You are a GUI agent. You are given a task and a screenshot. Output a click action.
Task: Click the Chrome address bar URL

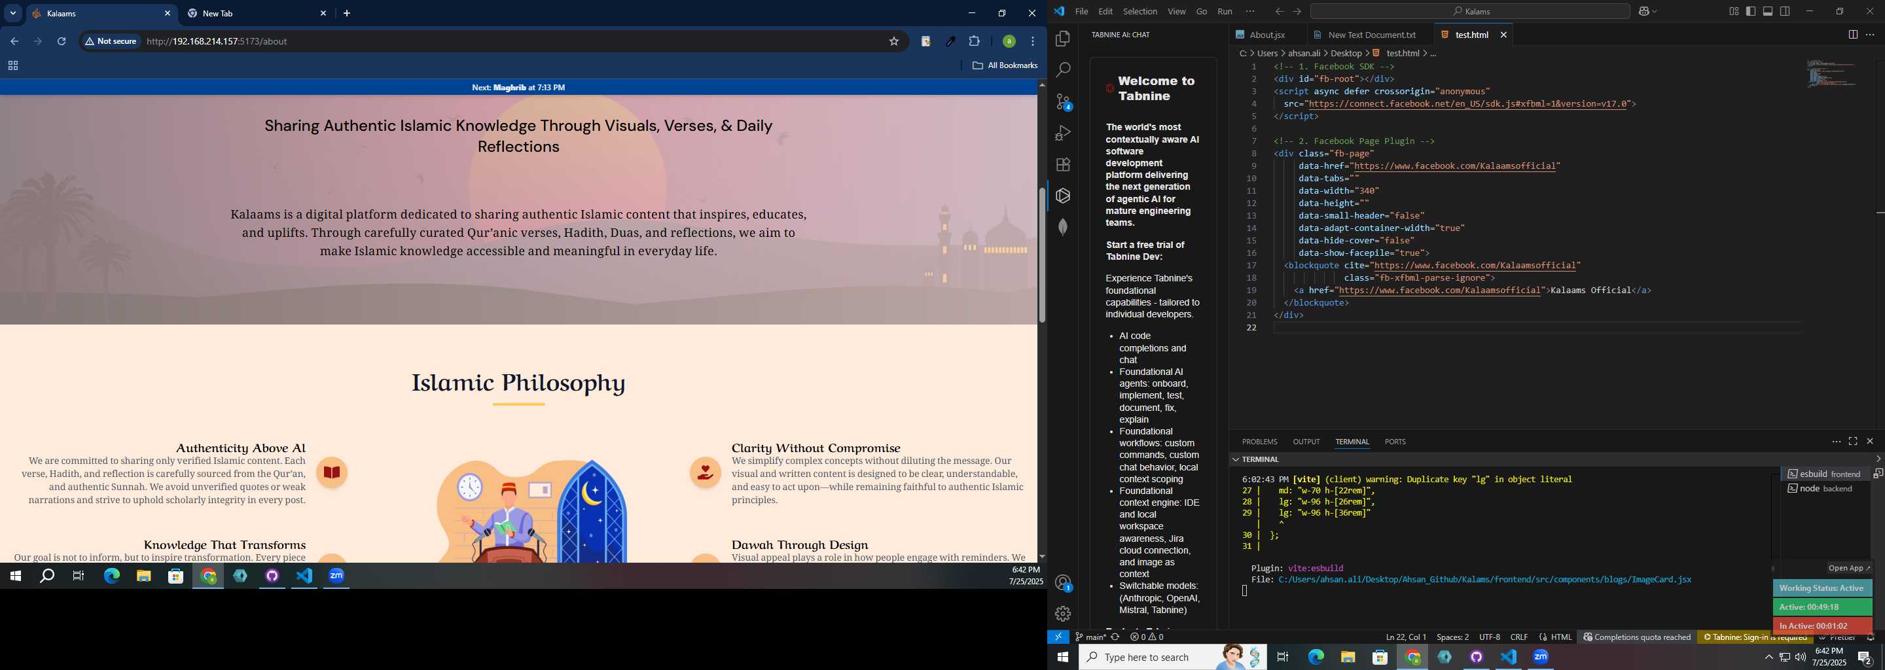(217, 41)
